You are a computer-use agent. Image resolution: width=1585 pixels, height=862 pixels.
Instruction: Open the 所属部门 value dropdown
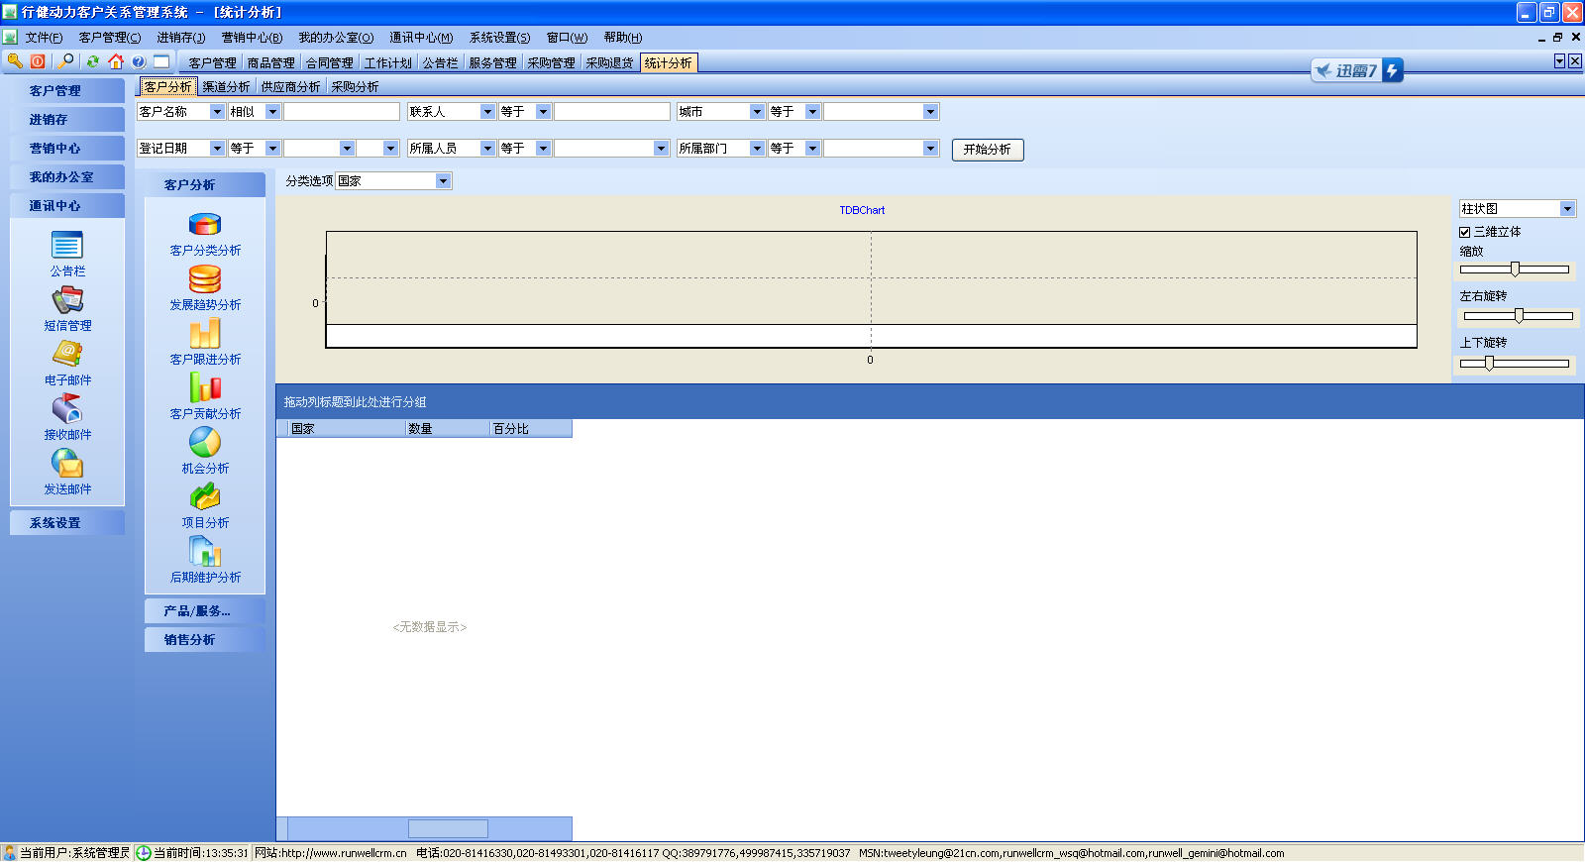click(930, 149)
